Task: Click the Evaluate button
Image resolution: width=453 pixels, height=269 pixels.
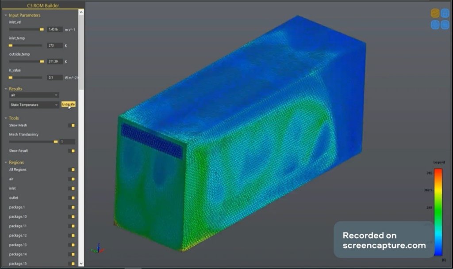Action: point(68,104)
